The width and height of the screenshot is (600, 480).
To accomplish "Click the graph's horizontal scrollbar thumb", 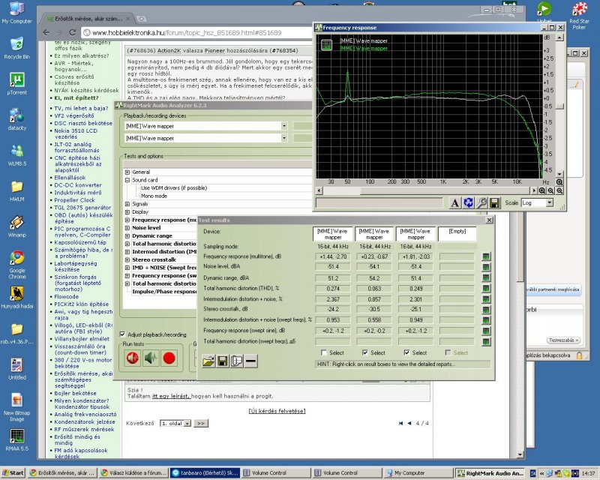I will pyautogui.click(x=342, y=190).
